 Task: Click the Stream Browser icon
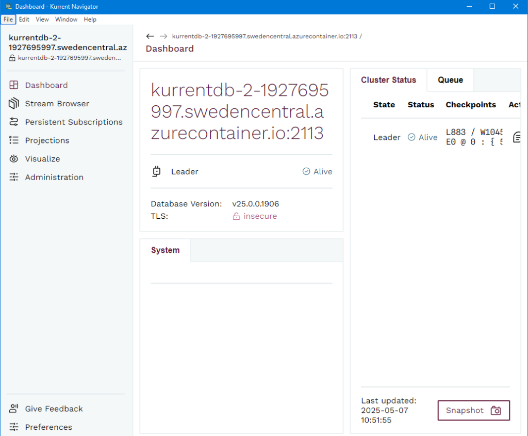pos(14,103)
